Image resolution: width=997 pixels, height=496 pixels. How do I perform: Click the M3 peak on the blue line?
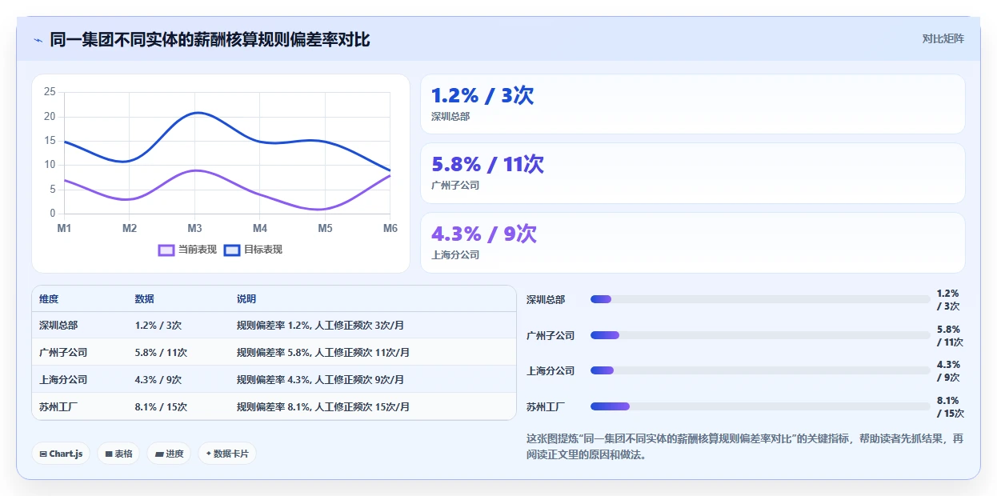pos(194,113)
